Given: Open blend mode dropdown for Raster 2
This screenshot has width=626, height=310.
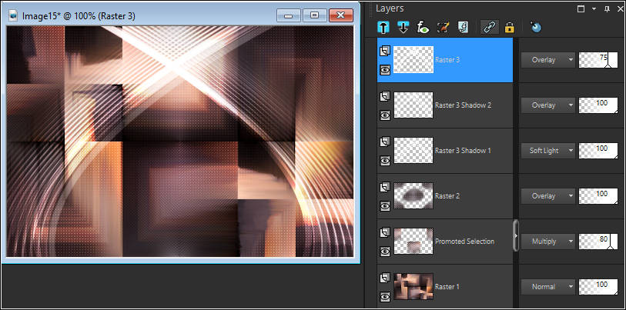Looking at the screenshot, I should coord(547,196).
